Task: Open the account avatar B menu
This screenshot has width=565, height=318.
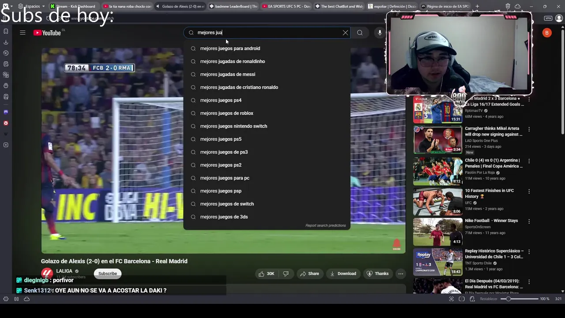Action: [x=547, y=33]
